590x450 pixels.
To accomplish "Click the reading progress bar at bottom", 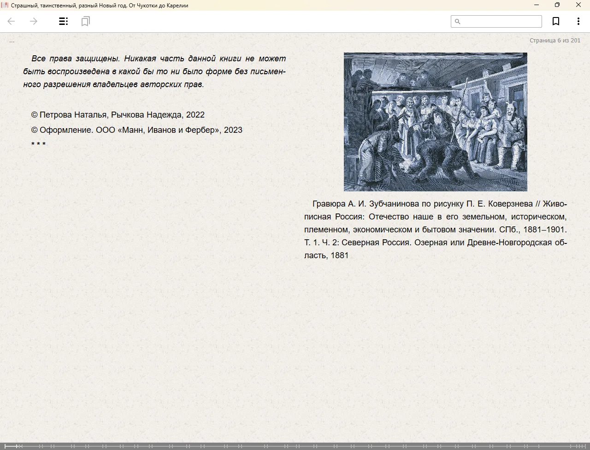I will 295,446.
